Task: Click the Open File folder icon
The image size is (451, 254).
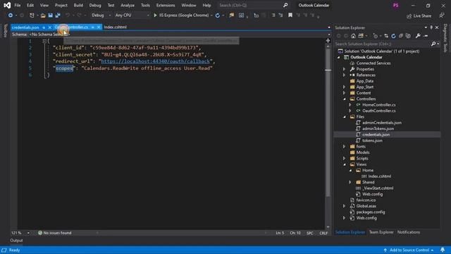Action: (43, 16)
